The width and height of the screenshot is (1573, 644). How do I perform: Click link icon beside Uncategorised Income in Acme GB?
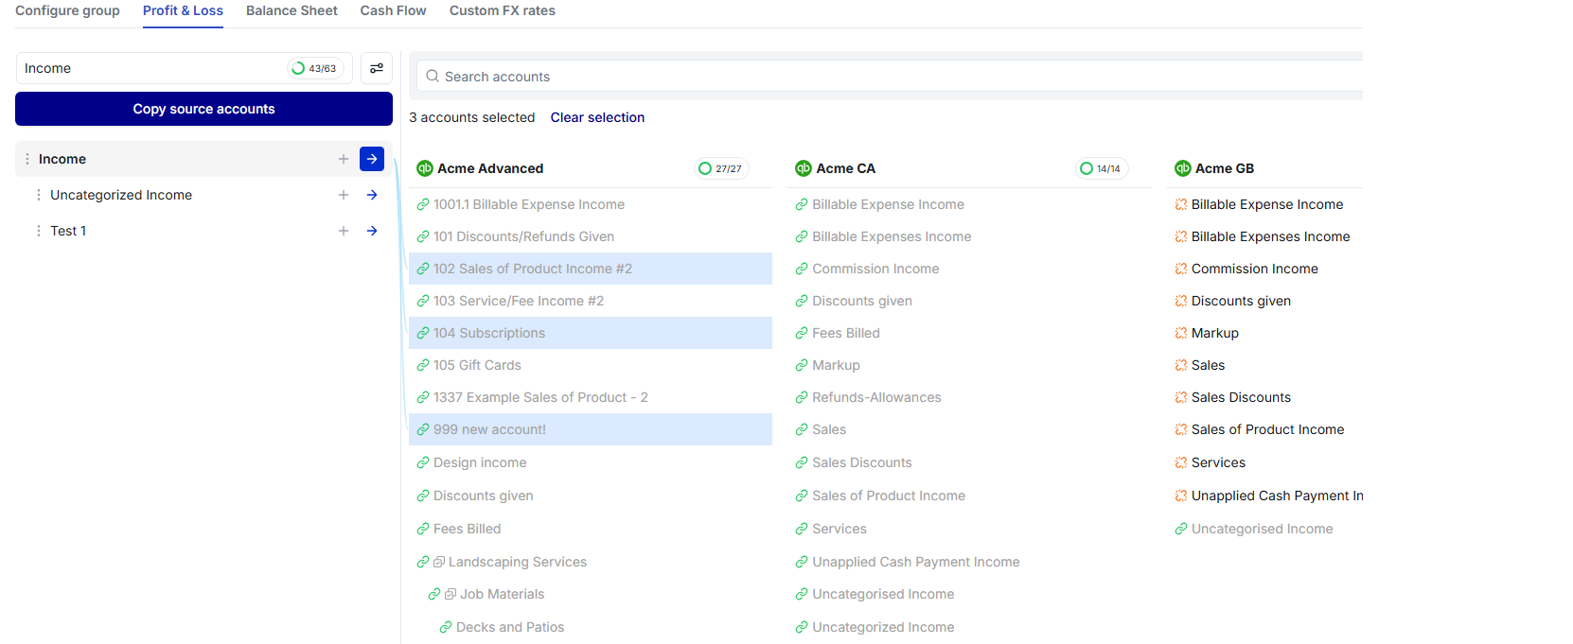click(1181, 529)
